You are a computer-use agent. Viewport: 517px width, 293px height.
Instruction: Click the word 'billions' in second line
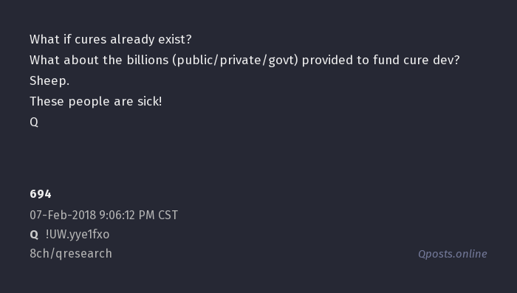(148, 60)
